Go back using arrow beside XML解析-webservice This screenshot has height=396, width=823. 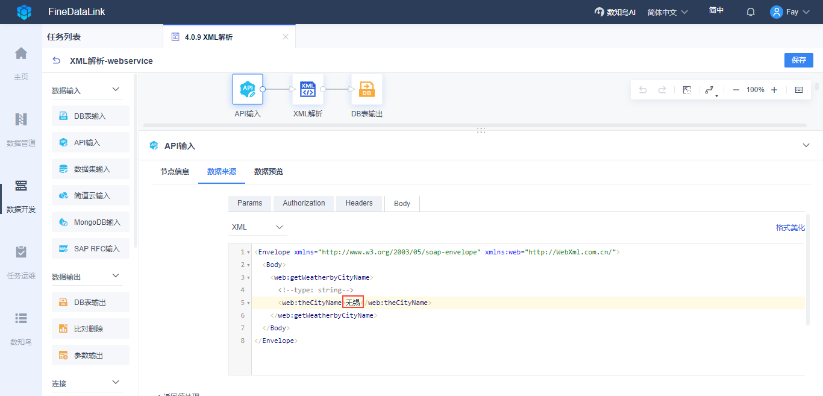coord(57,60)
